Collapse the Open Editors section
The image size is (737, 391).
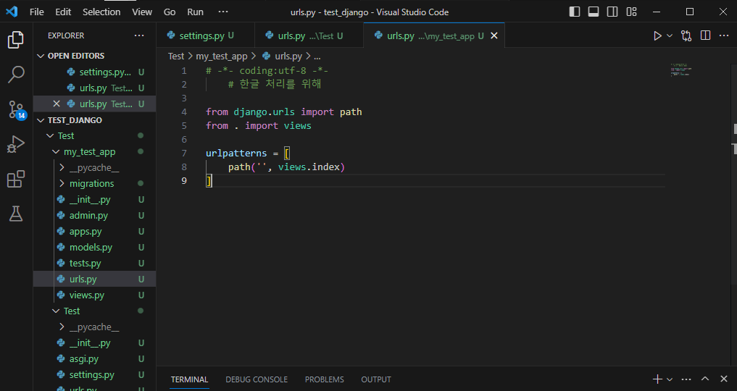tap(94, 56)
